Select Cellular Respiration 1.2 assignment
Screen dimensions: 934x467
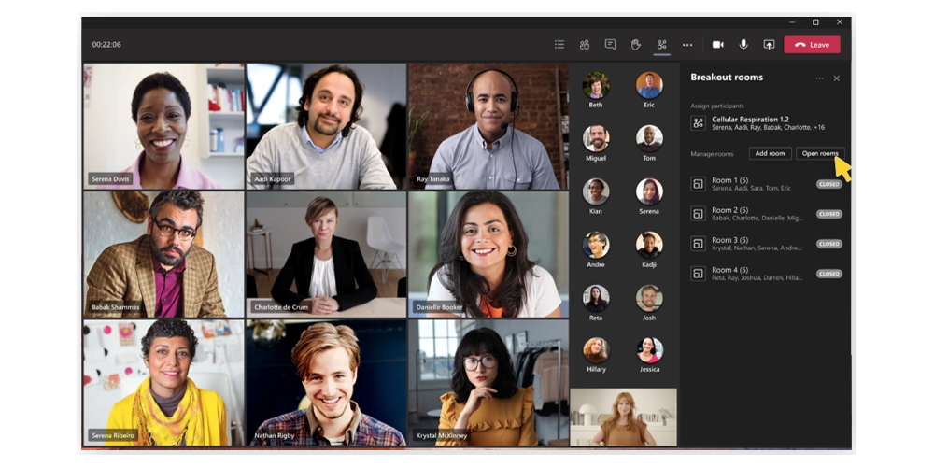[766, 122]
